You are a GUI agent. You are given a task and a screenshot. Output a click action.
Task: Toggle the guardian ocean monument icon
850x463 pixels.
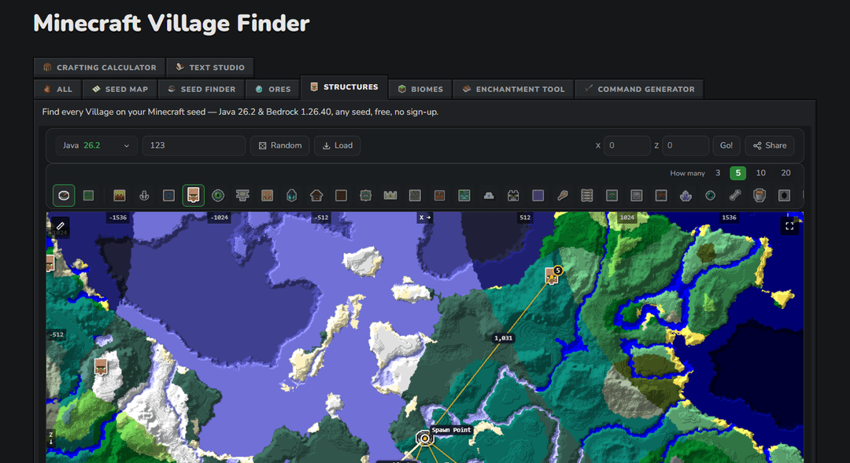tap(366, 196)
